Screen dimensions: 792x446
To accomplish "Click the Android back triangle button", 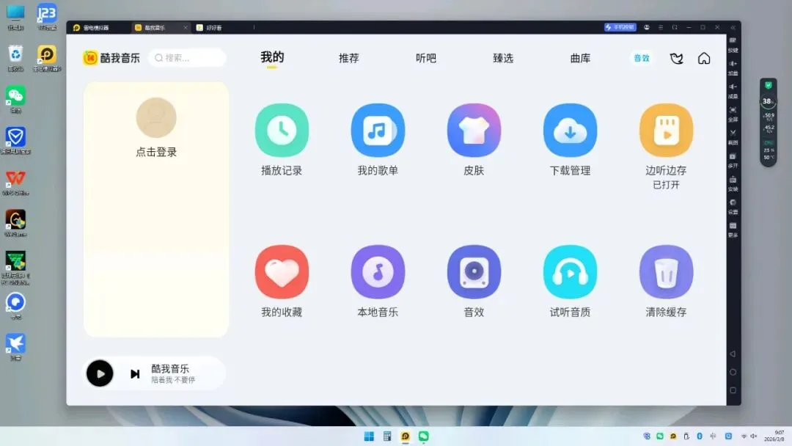I will click(x=733, y=354).
